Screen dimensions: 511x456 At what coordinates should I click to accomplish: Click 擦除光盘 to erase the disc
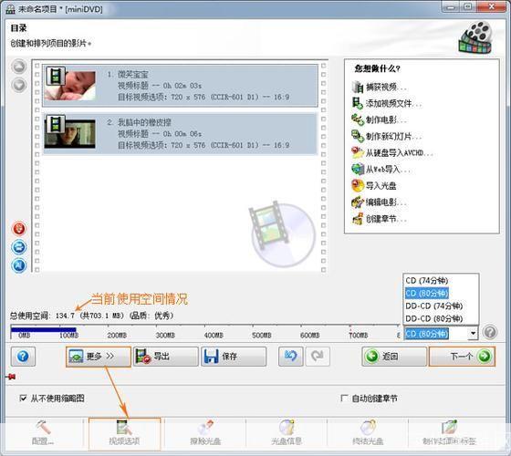click(205, 432)
